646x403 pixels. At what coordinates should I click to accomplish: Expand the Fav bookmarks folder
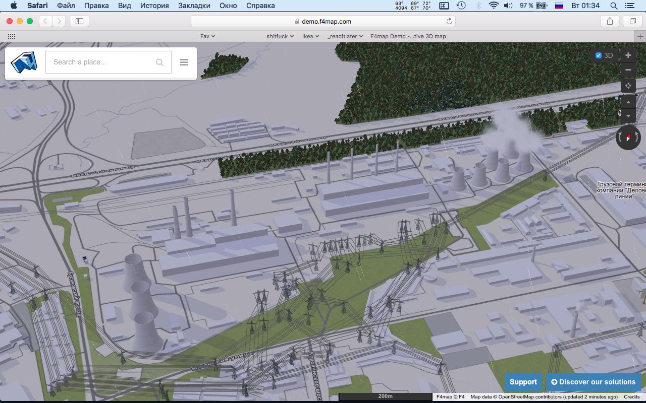(207, 36)
